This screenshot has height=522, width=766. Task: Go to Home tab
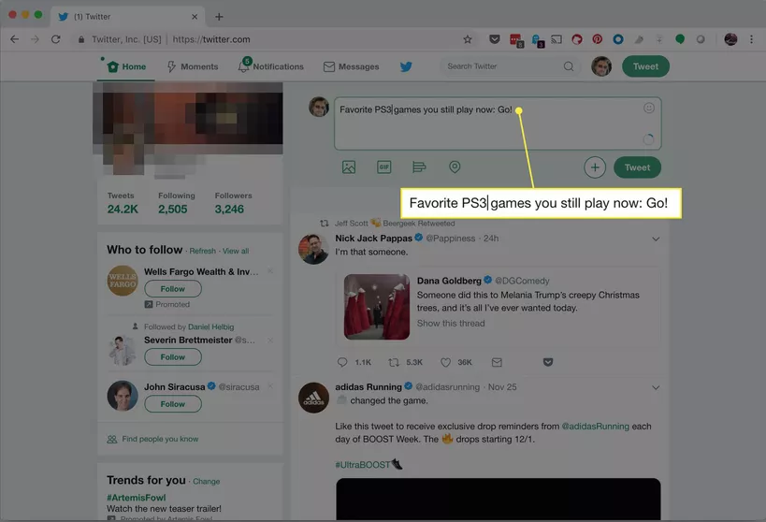[126, 66]
